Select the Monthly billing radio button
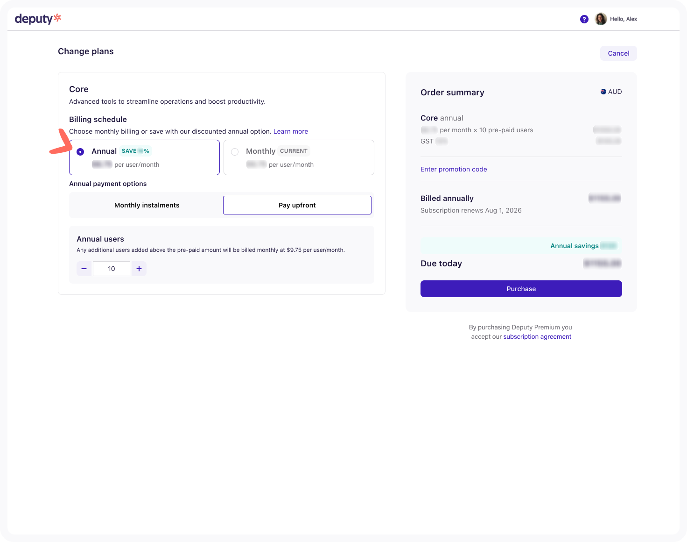 point(235,152)
